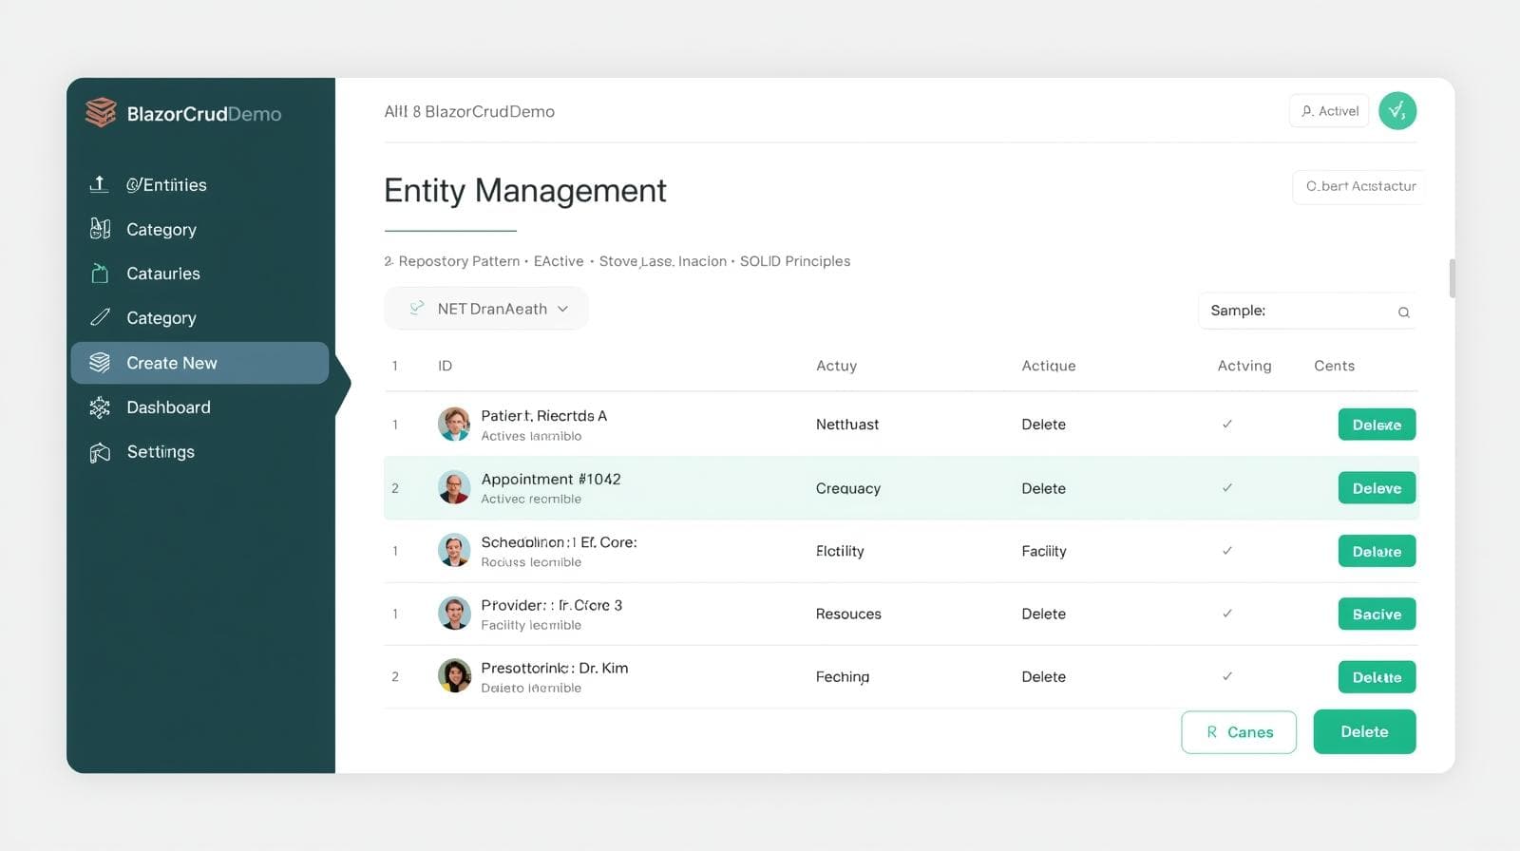Select the pencil Category menu item

tap(161, 318)
